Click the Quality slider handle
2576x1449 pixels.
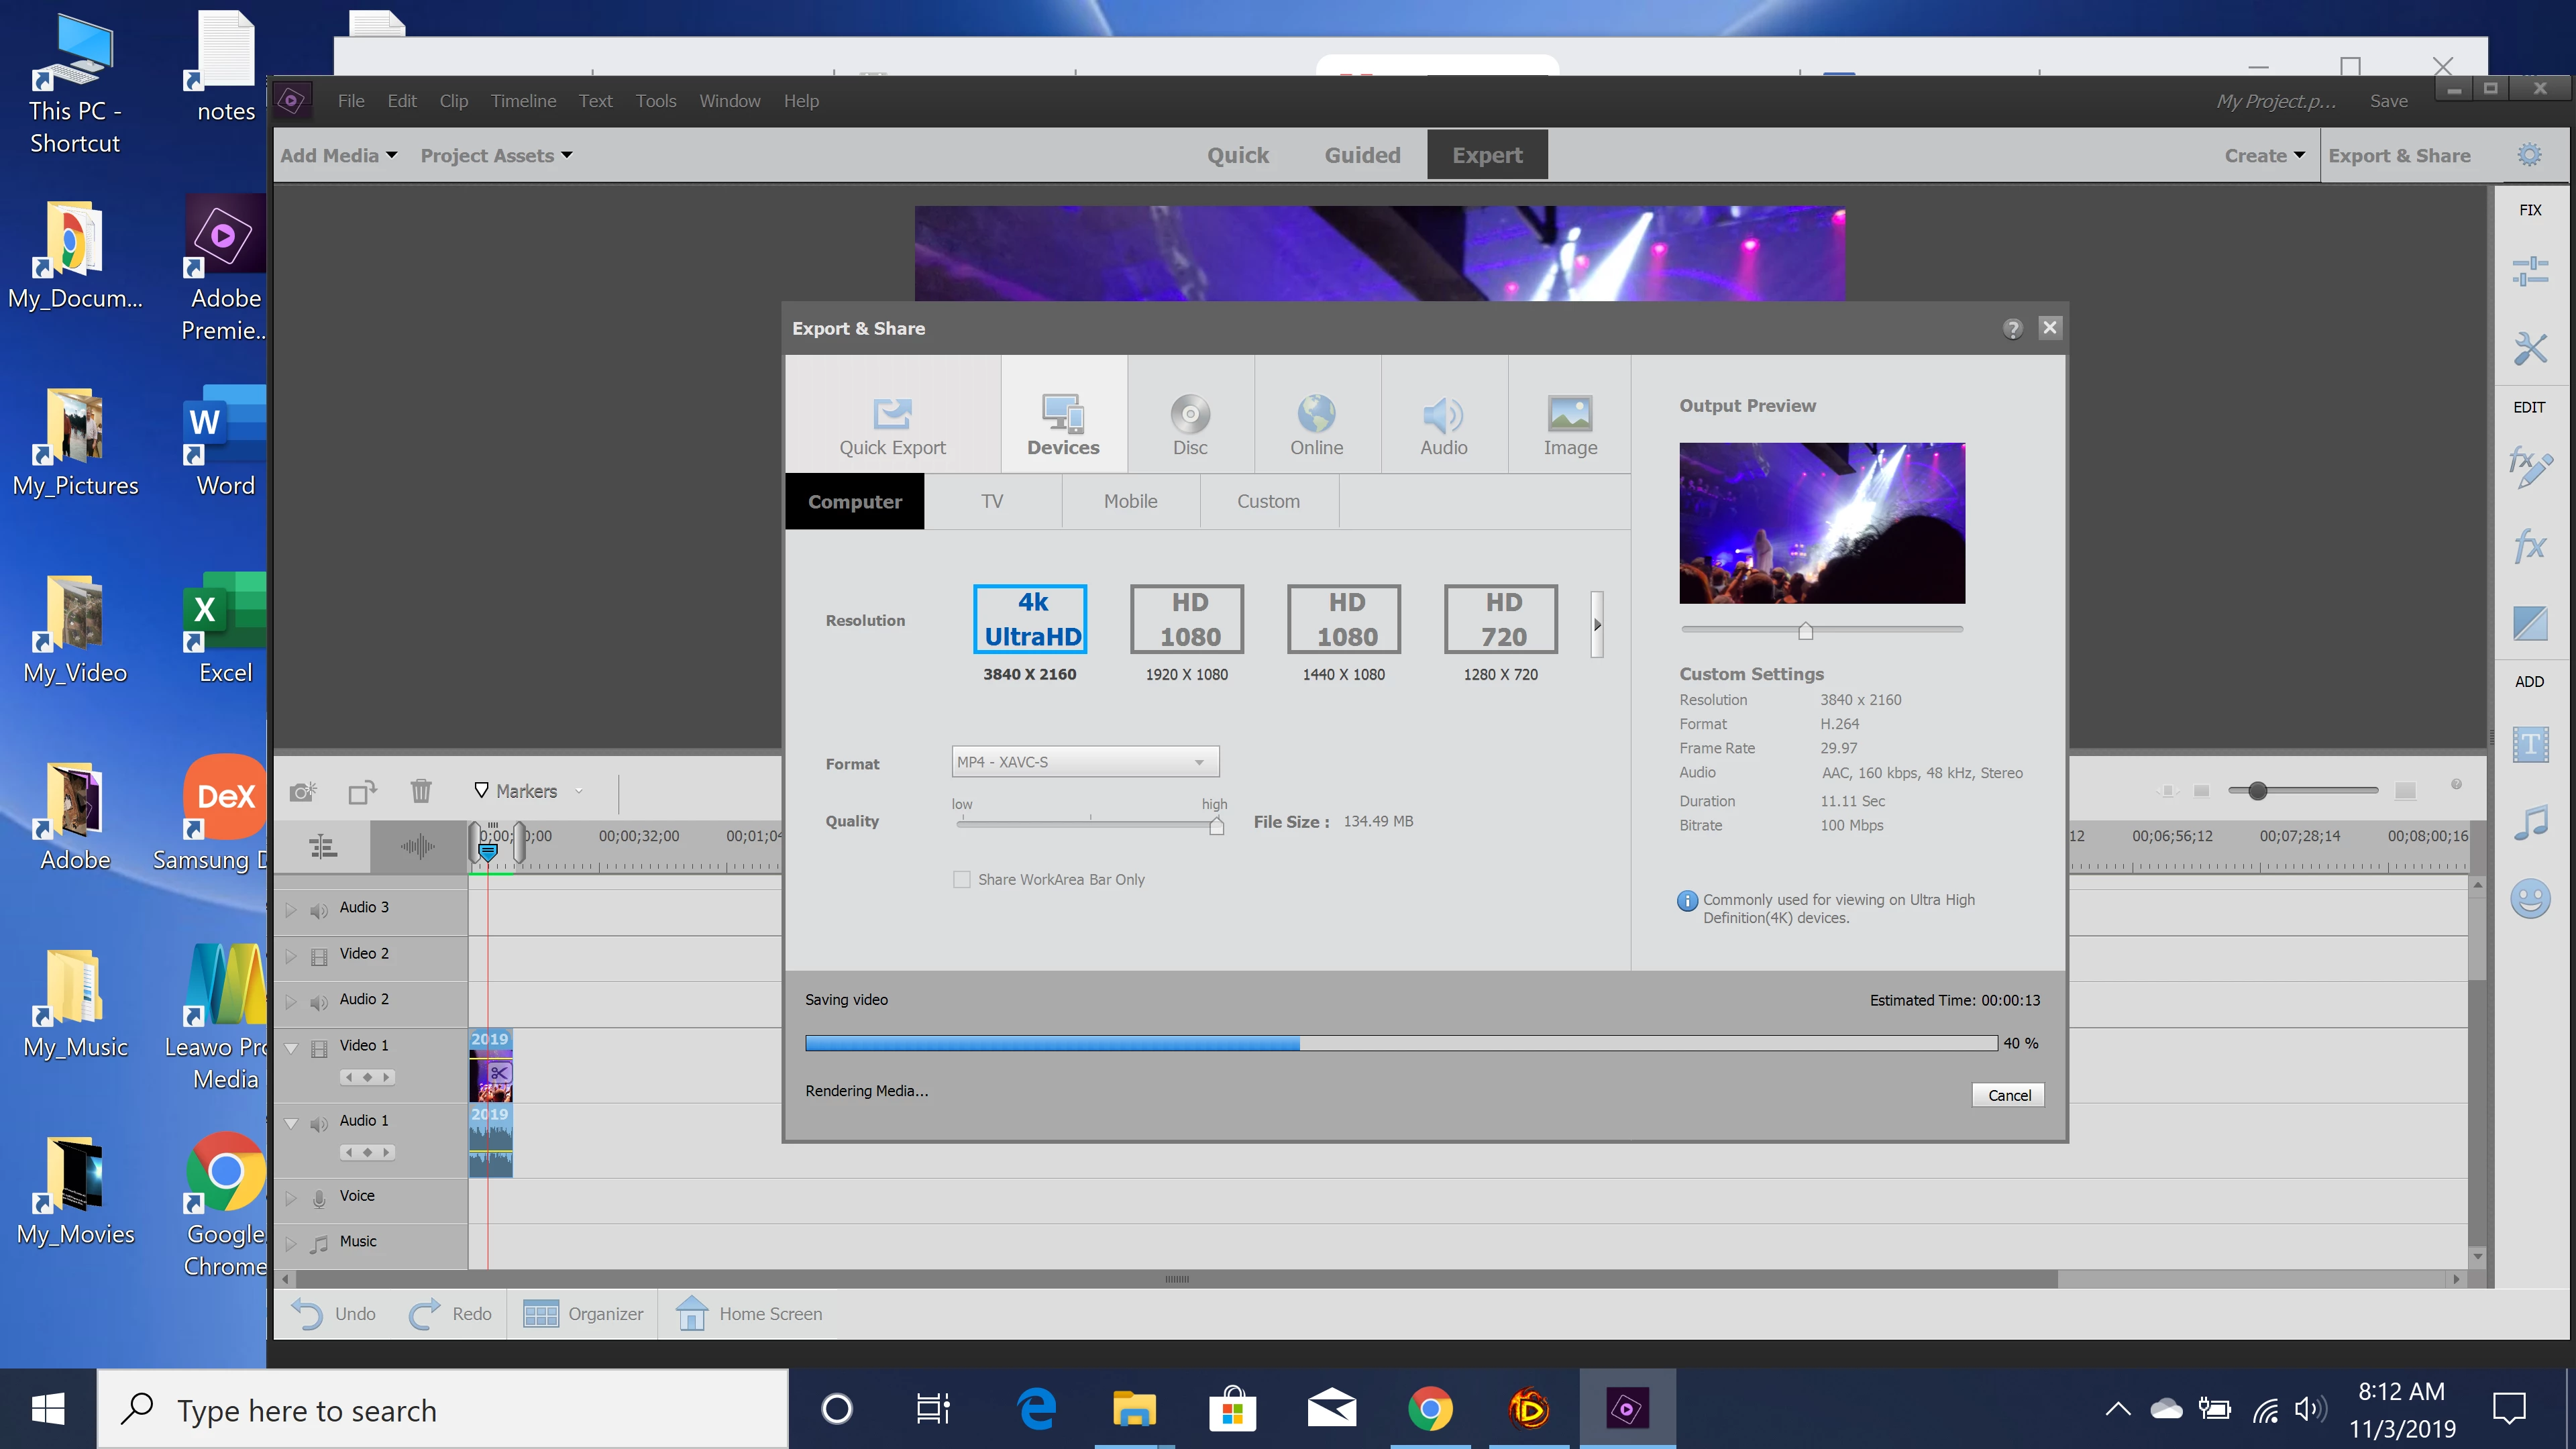pos(1216,826)
